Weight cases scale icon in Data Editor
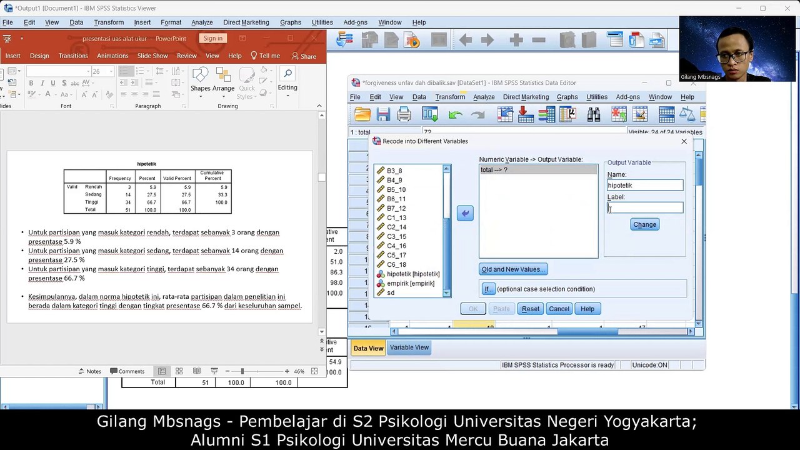Image resolution: width=800 pixels, height=450 pixels. pos(687,114)
